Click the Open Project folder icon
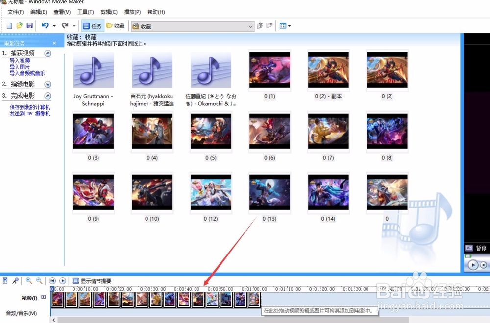Viewport: 490px width, 323px height. point(20,25)
